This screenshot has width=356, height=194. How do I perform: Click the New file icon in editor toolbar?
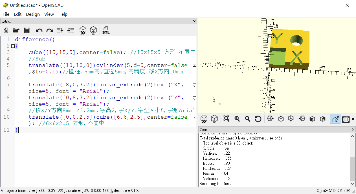[6, 30]
